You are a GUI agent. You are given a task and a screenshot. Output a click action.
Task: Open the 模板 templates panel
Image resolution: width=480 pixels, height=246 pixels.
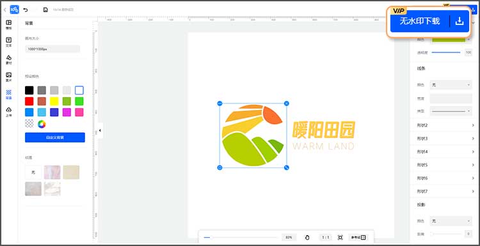coord(9,24)
